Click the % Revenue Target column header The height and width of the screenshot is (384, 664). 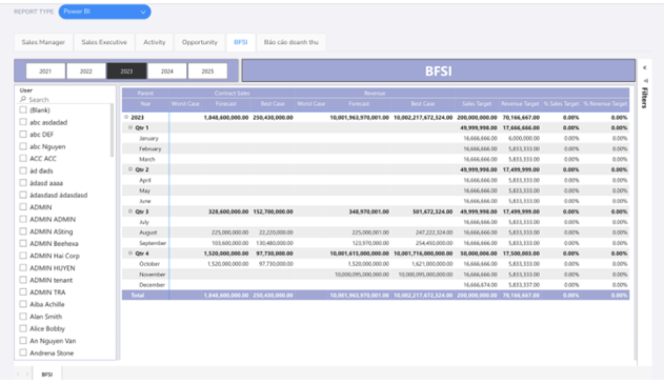coord(605,104)
